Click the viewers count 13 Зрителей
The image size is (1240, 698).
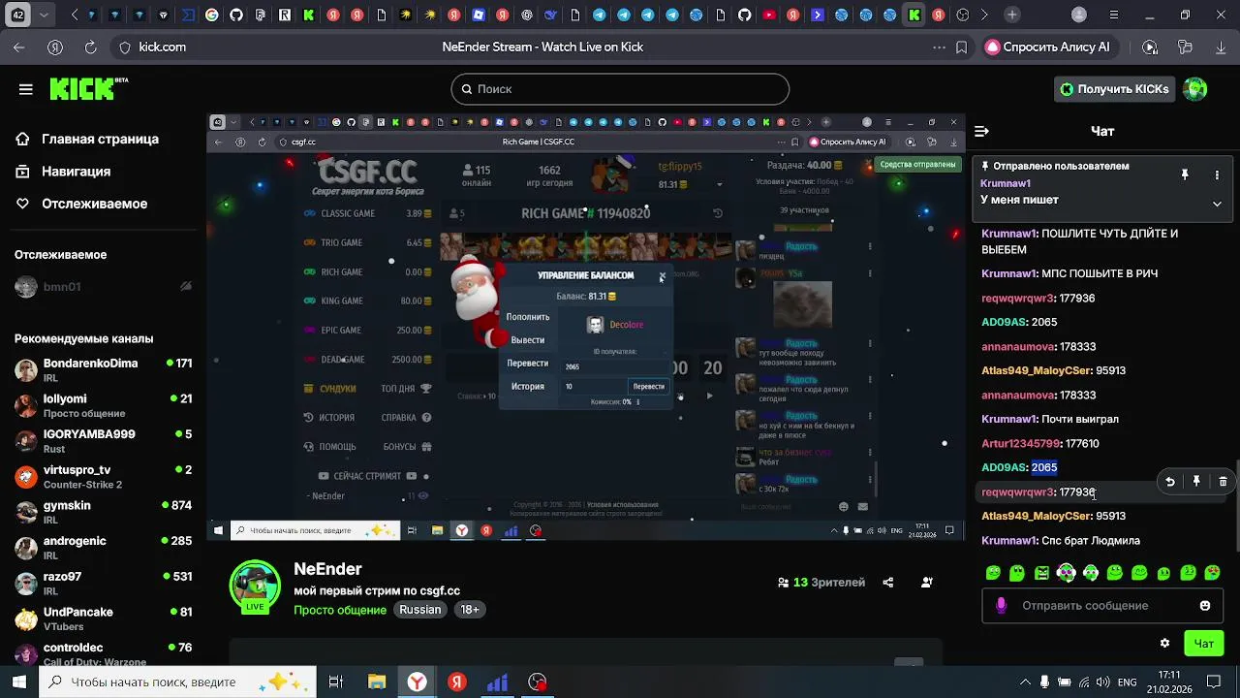tap(821, 583)
